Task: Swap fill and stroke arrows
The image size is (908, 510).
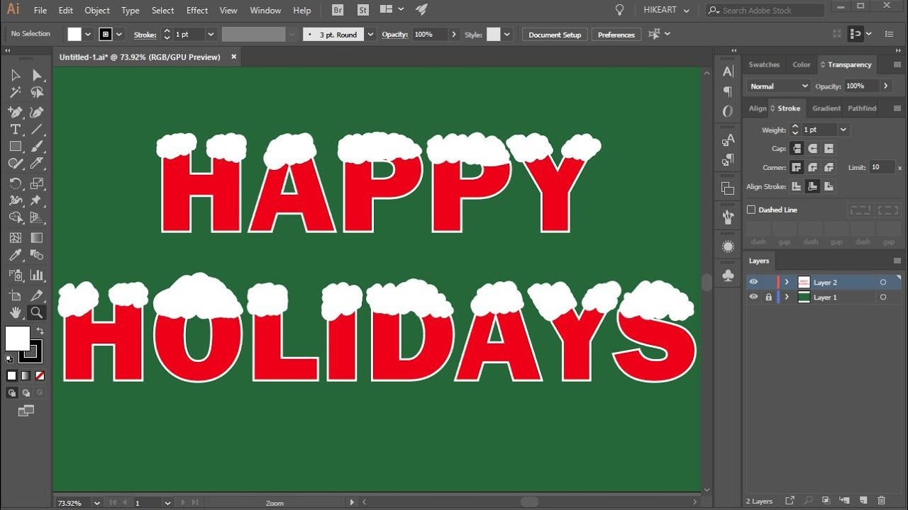Action: click(x=40, y=331)
